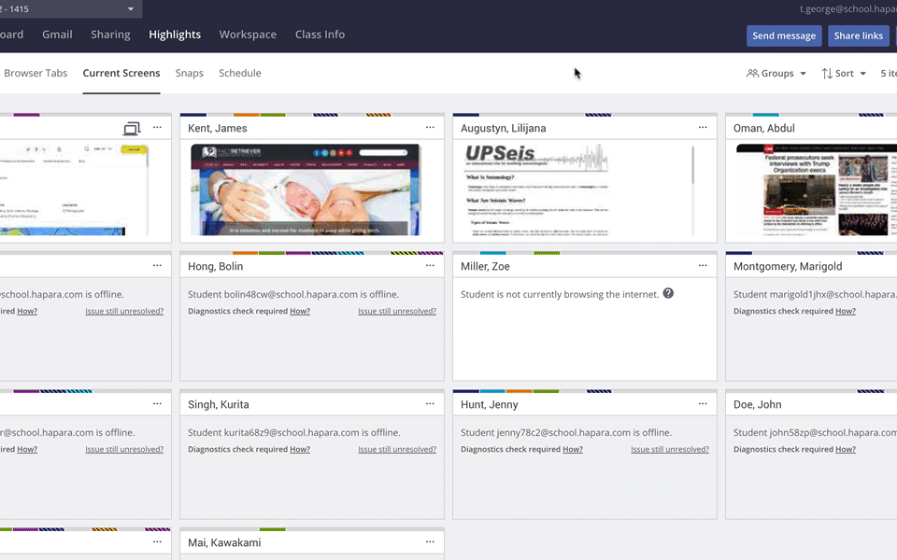
Task: Click the Miller, Zoe student name
Action: coord(485,266)
